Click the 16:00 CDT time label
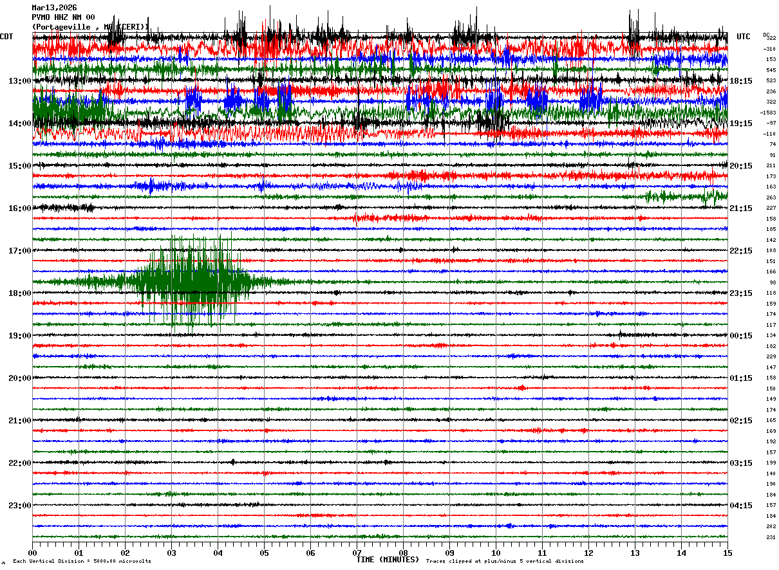Image resolution: width=779 pixels, height=570 pixels. 19,208
